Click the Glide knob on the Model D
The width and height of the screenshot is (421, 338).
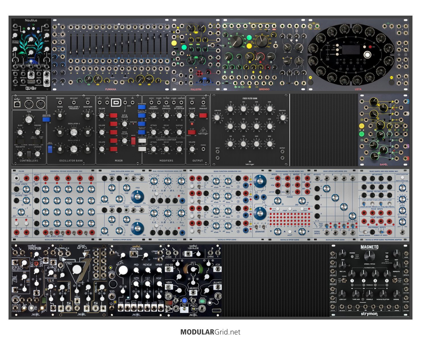click(x=20, y=132)
